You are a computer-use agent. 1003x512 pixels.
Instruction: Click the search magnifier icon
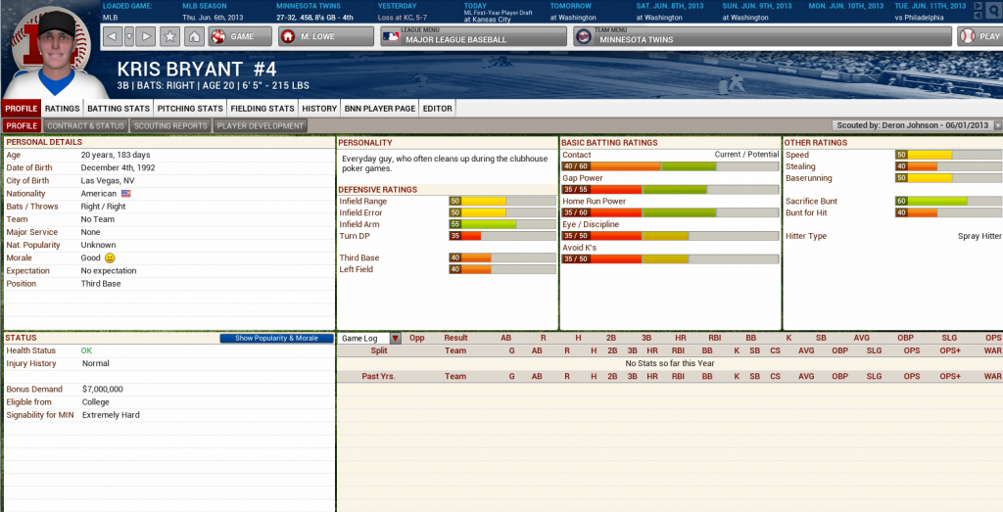coord(991,10)
